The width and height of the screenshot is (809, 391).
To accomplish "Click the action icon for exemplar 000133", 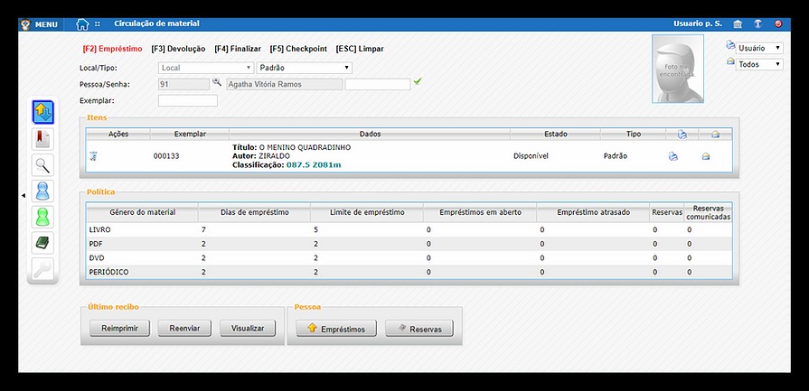I will click(x=92, y=156).
